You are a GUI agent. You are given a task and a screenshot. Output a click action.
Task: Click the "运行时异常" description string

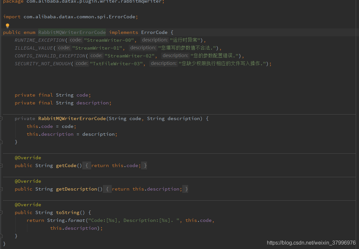point(185,40)
